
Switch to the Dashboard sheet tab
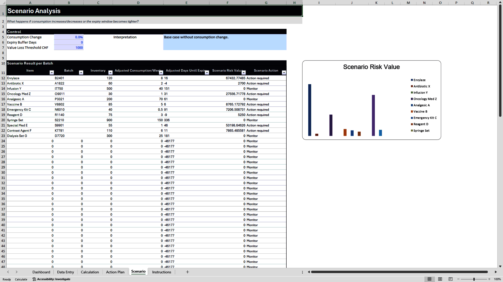(41, 272)
